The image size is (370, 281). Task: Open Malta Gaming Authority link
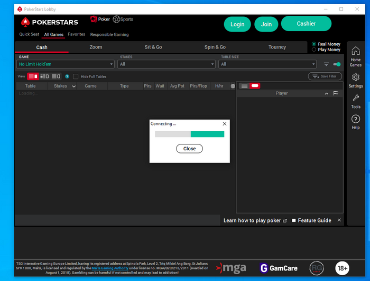pyautogui.click(x=110, y=268)
